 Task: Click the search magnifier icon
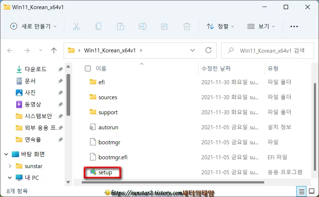[230, 50]
